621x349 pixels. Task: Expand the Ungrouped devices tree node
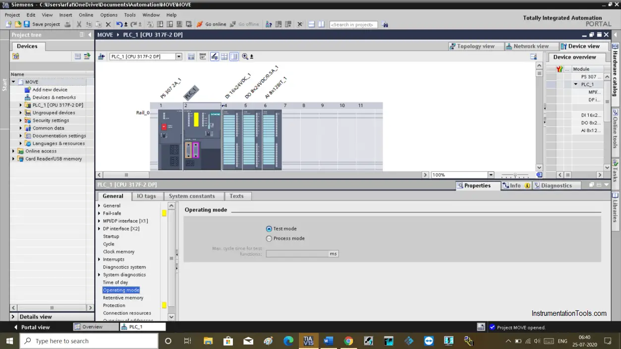[21, 113]
